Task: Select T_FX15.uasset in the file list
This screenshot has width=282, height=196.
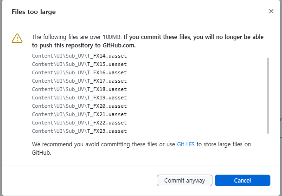Action: [x=79, y=64]
